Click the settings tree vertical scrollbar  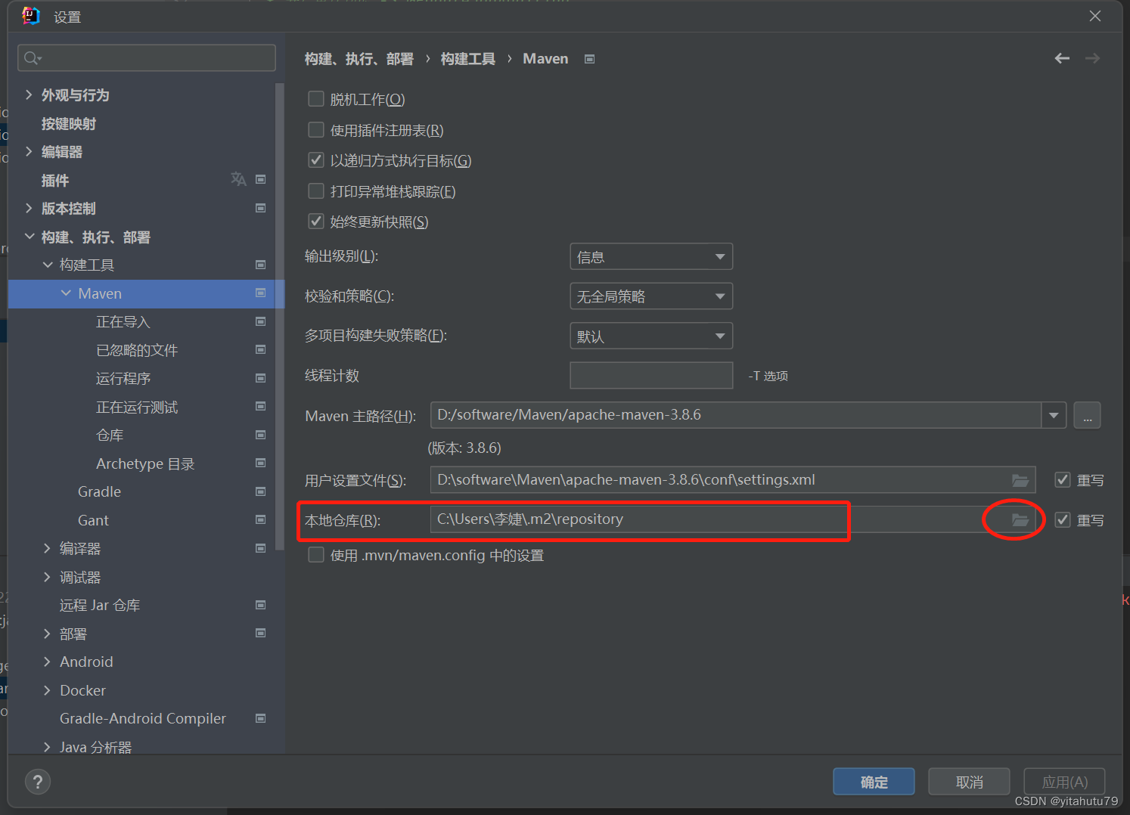pyautogui.click(x=280, y=316)
